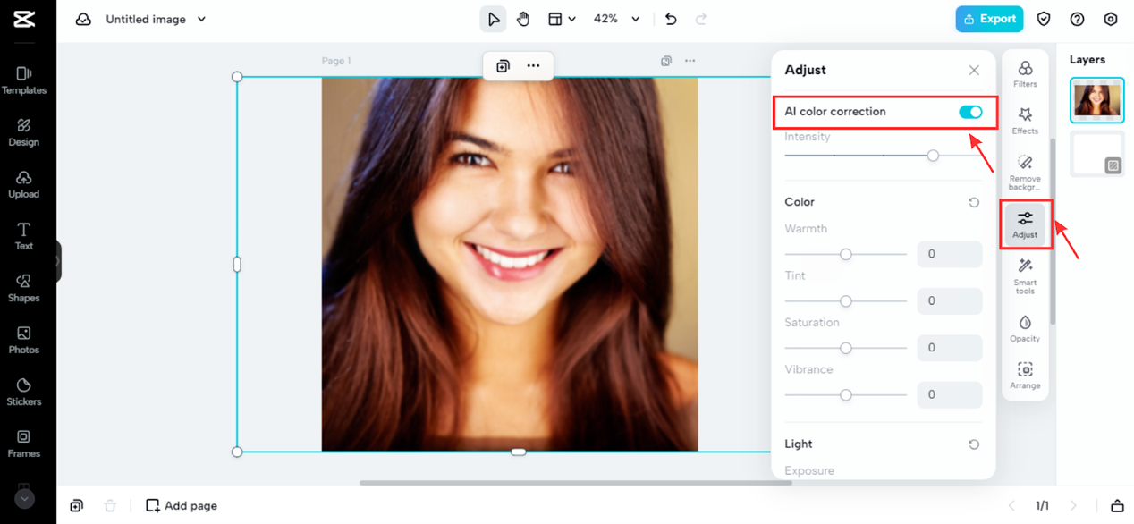This screenshot has width=1134, height=524.
Task: Open the Design panel
Action: [24, 132]
